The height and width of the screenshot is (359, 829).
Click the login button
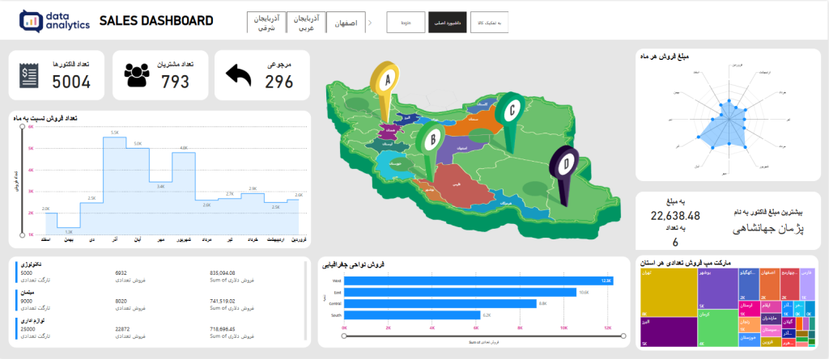tap(406, 23)
